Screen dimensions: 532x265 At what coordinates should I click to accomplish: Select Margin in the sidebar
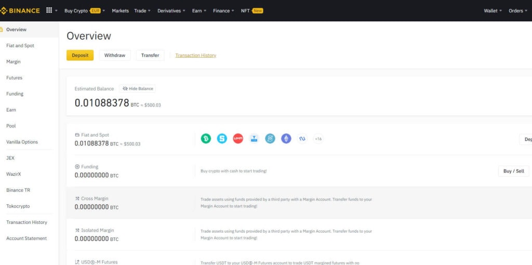[x=14, y=62]
